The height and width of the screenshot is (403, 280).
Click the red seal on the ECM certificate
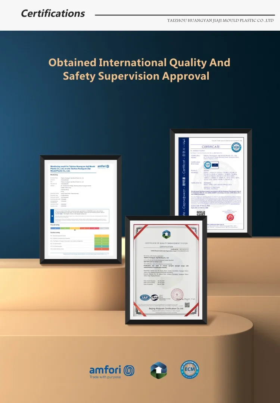[x=230, y=217]
